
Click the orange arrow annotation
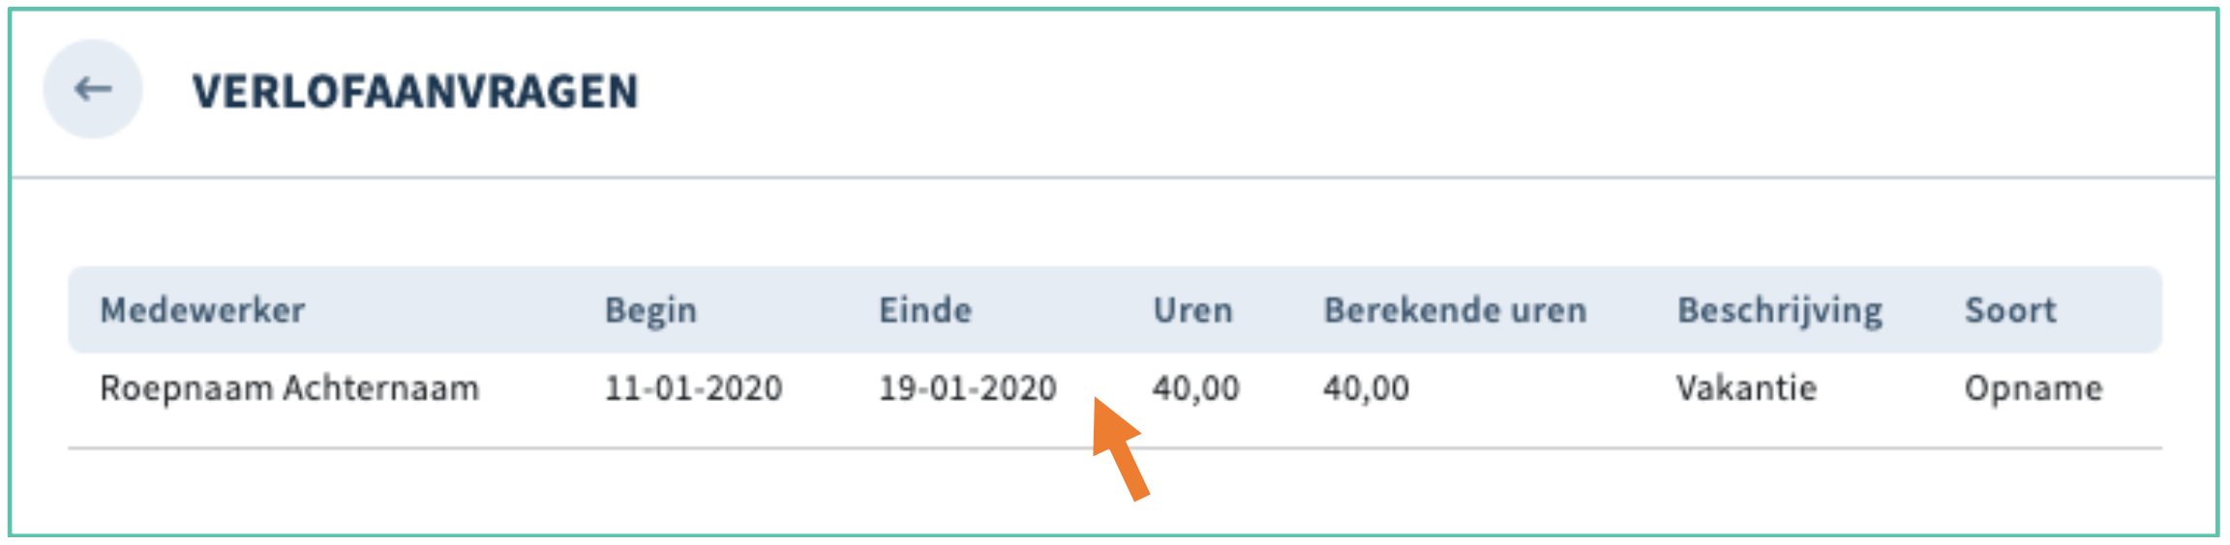1121,448
